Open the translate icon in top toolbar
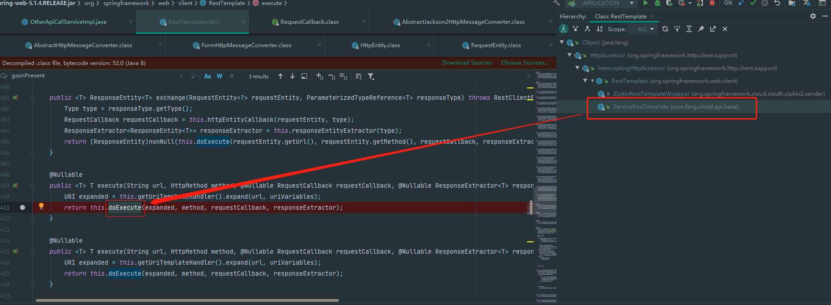The width and height of the screenshot is (831, 305). coord(807,3)
